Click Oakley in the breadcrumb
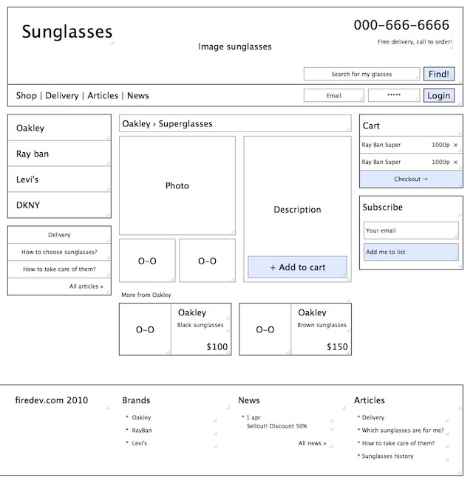This screenshot has height=483, width=473. point(136,124)
